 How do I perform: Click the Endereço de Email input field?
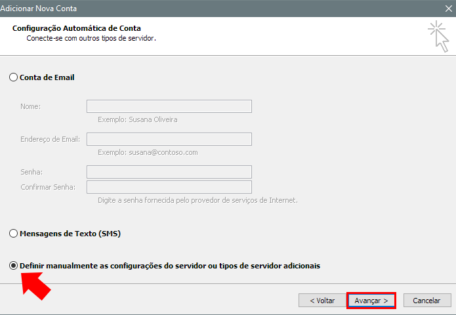coord(169,139)
